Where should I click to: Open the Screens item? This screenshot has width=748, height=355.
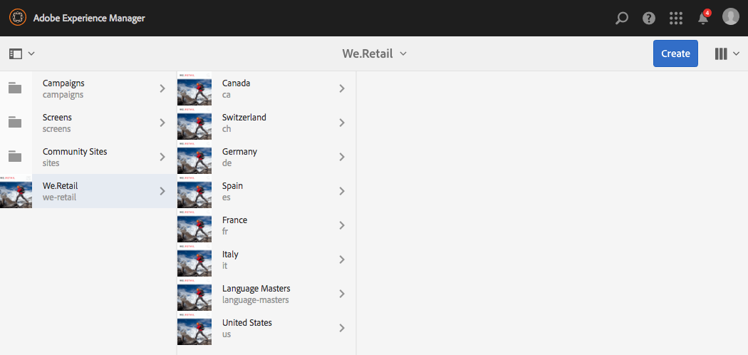[x=88, y=123]
